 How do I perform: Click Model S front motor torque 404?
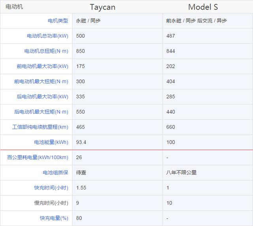170,82
